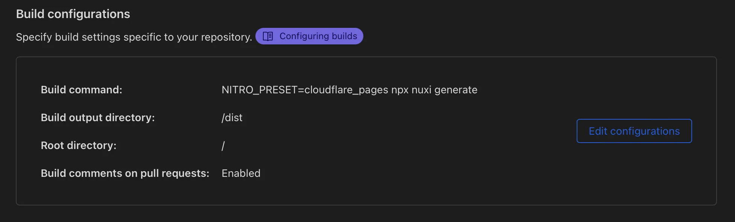Viewport: 735px width, 222px height.
Task: Click 'npx nuxi generate' in the build command
Action: (x=434, y=90)
